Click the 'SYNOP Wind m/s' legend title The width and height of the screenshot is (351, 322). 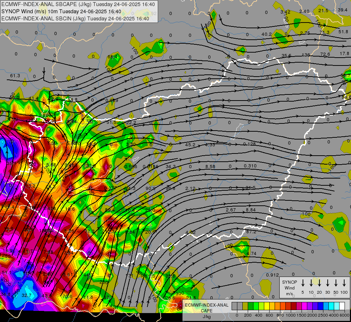pos(289,288)
